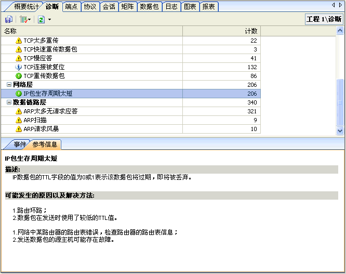Open the 端点 tab

click(x=71, y=7)
